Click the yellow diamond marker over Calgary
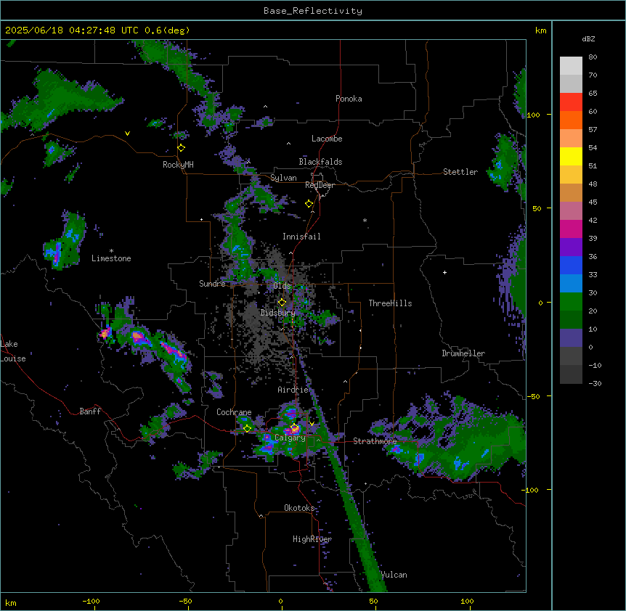Screen dimensions: 626x611 [x=295, y=428]
